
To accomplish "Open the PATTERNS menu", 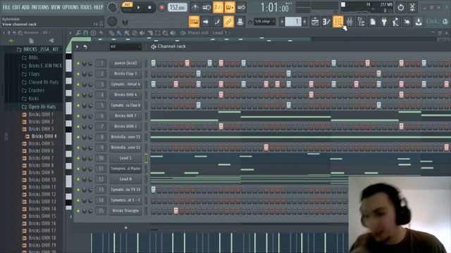I will [40, 7].
